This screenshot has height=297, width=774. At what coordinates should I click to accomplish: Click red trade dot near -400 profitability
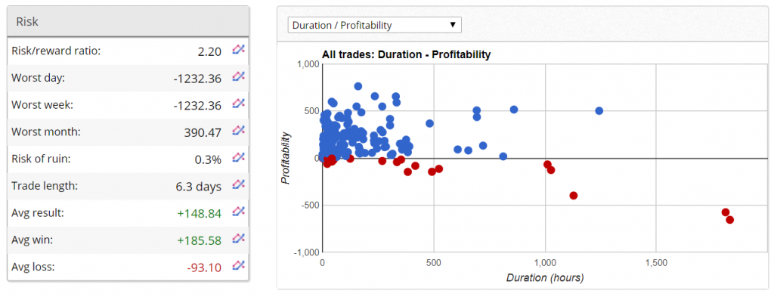click(x=573, y=196)
